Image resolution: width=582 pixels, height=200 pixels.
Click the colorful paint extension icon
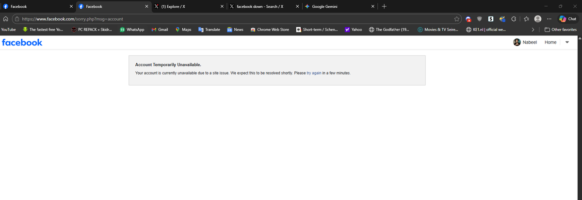coord(502,19)
